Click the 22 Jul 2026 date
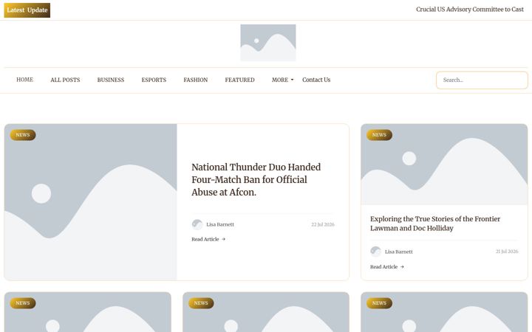Image resolution: width=532 pixels, height=332 pixels. 323,224
